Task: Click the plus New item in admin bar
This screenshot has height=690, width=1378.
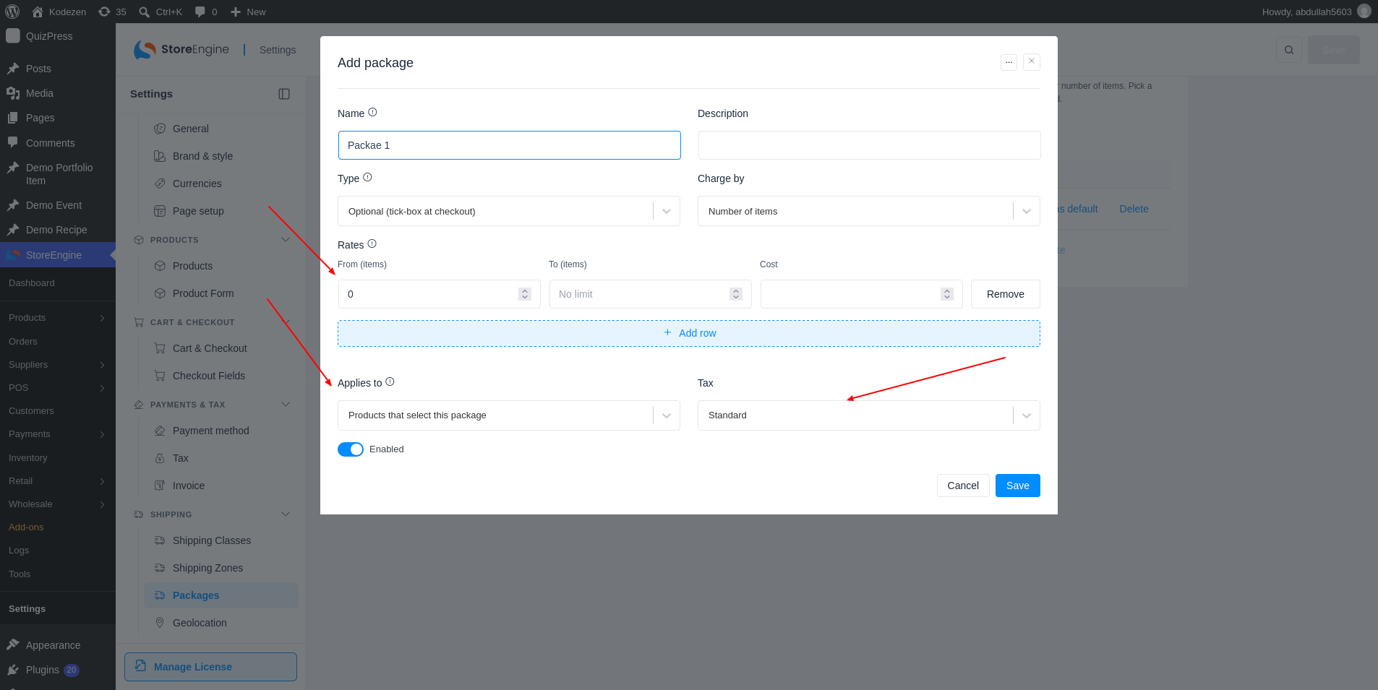Action: [x=248, y=12]
